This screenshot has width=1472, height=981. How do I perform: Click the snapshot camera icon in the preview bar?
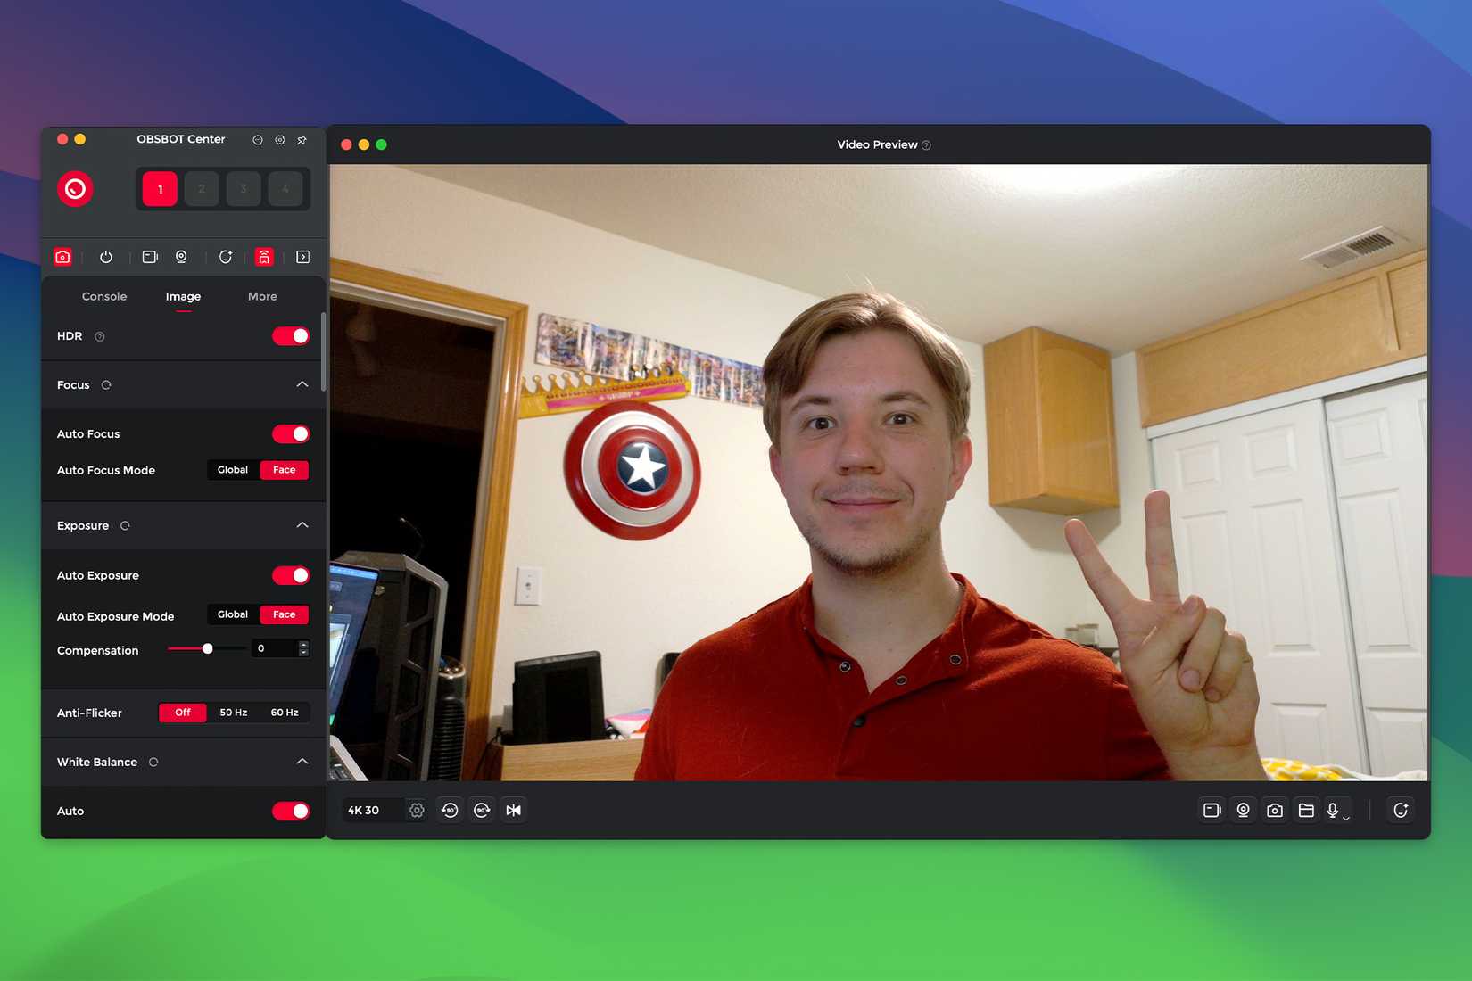click(1275, 810)
